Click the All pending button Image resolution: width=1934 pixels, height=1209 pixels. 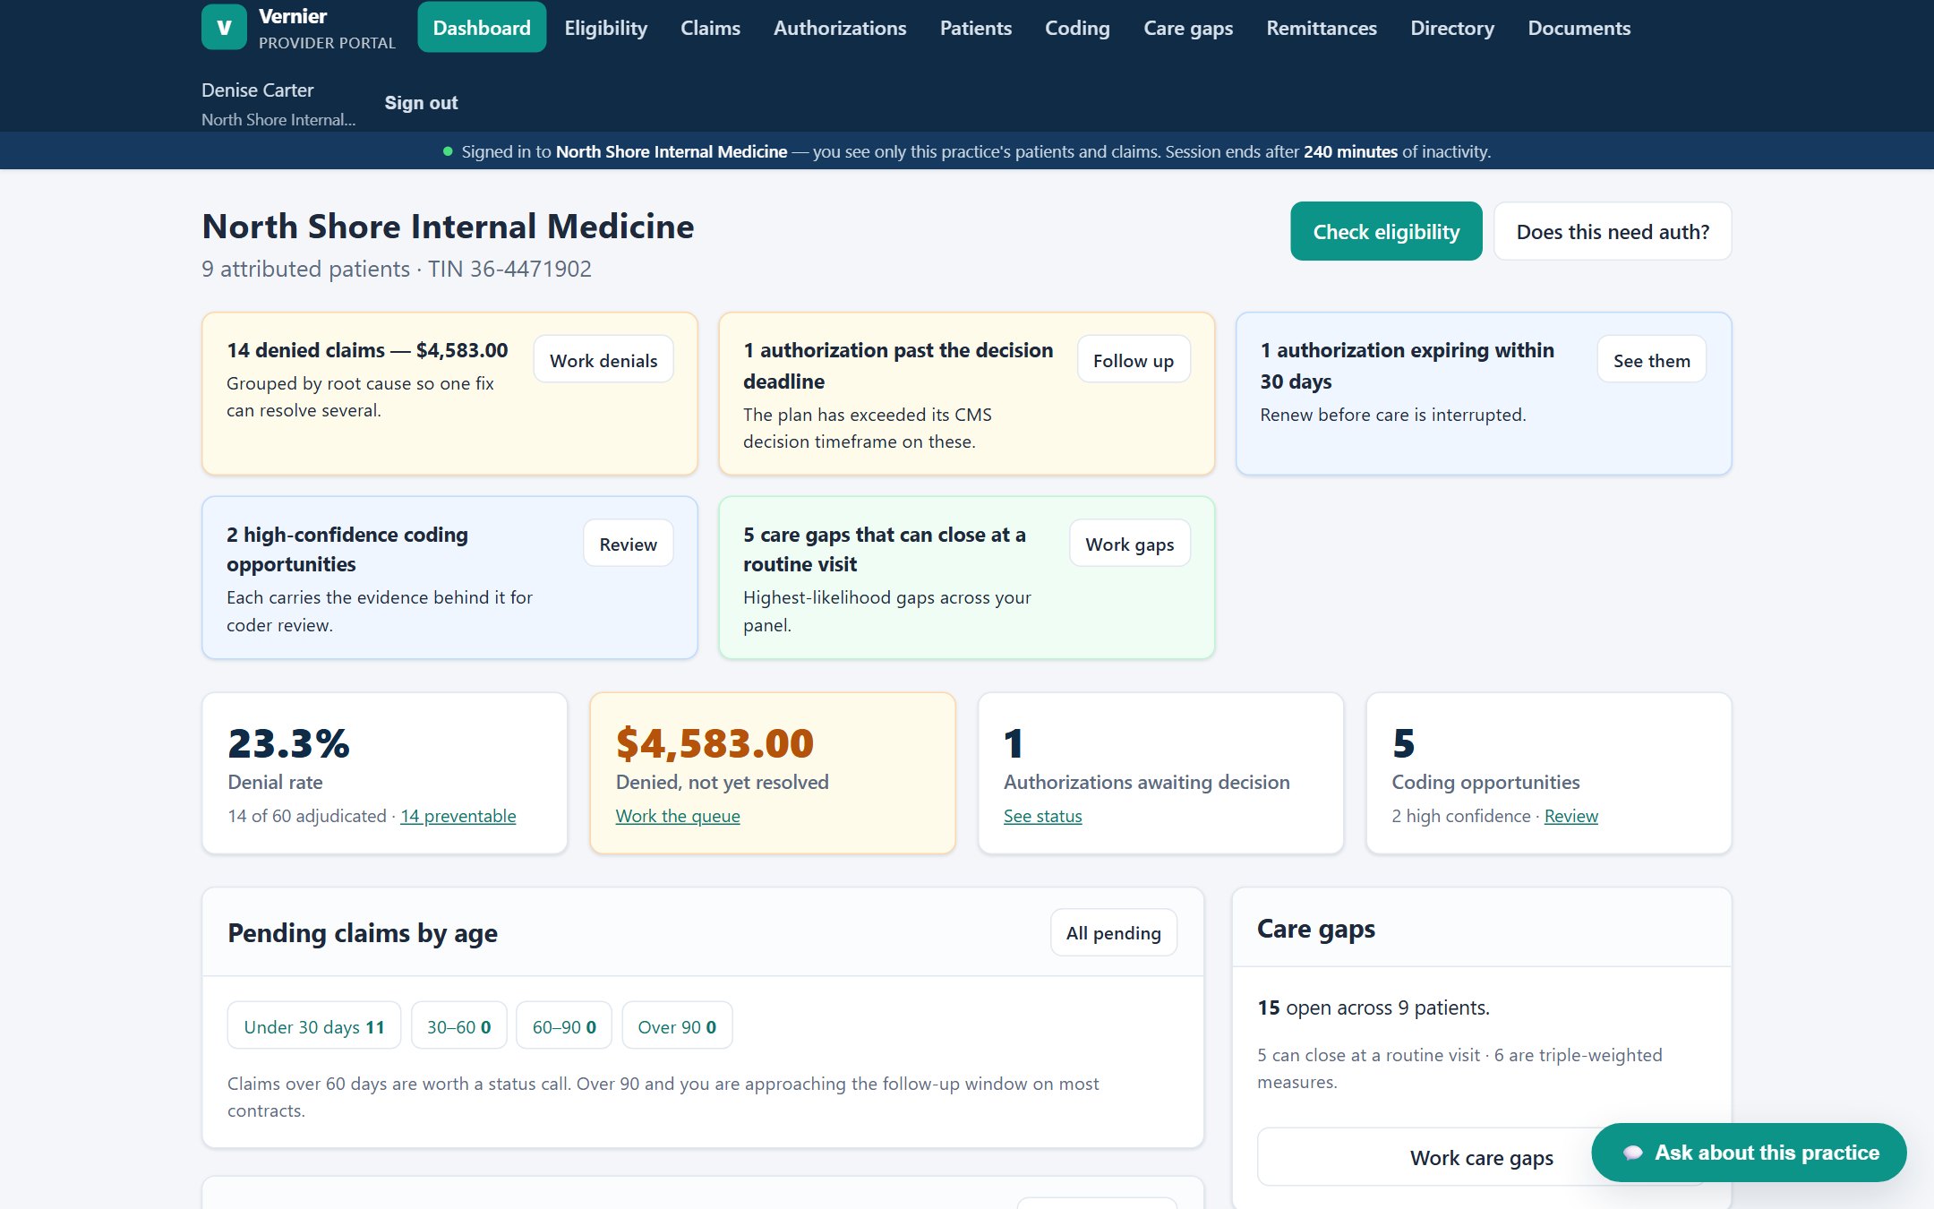tap(1114, 933)
